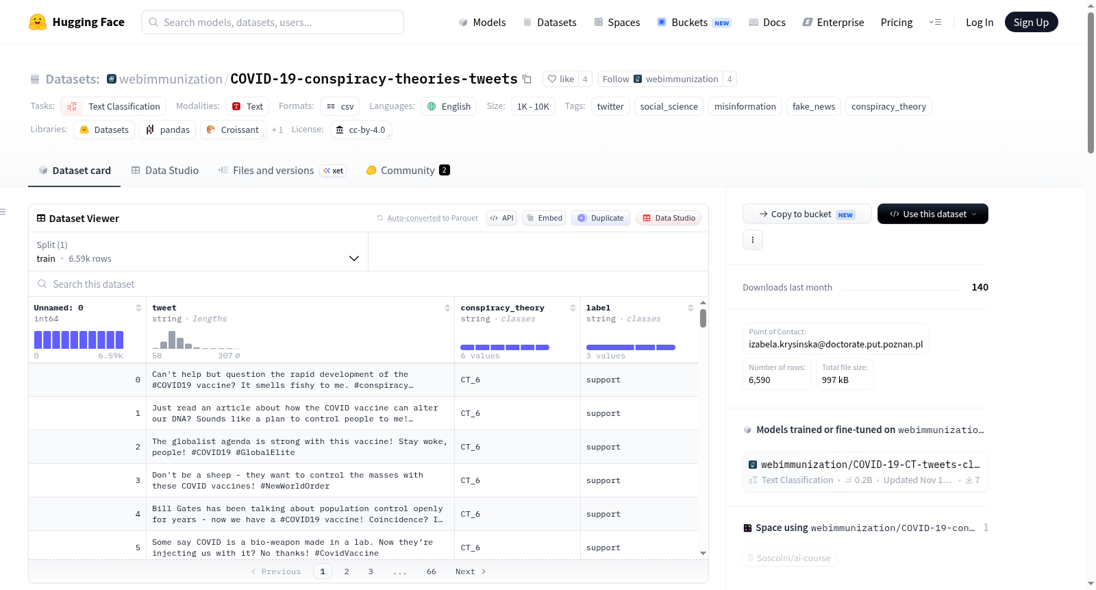Click the dataset table vertical scrollbar
This screenshot has width=1096, height=590.
pos(703,318)
